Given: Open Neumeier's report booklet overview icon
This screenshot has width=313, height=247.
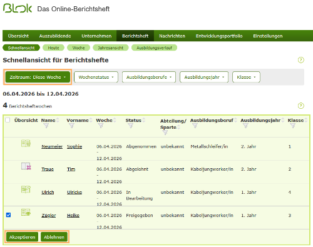Looking at the screenshot, I should coord(26,143).
